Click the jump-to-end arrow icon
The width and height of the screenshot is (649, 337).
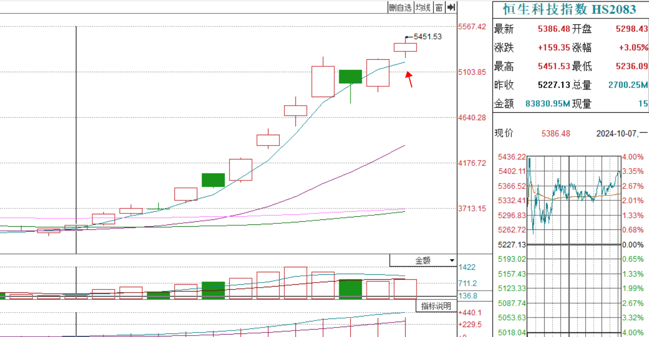(451, 7)
